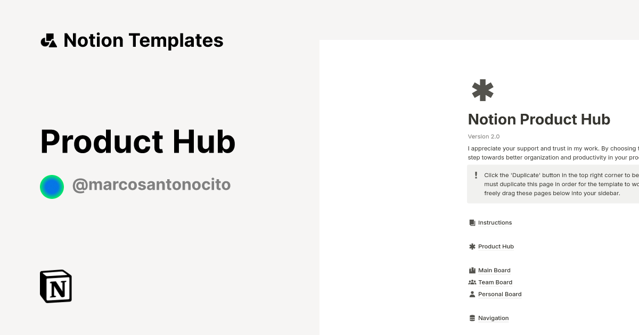Click the Notion Templates logo icon
The width and height of the screenshot is (639, 335).
tap(49, 40)
